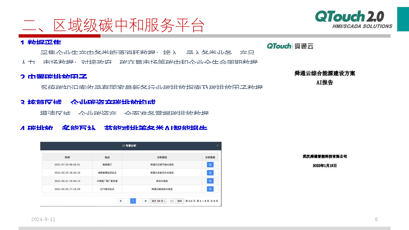Screen dimensions: 409x230
Task: View report for 智能展厅 site row
Action: pyautogui.click(x=210, y=165)
